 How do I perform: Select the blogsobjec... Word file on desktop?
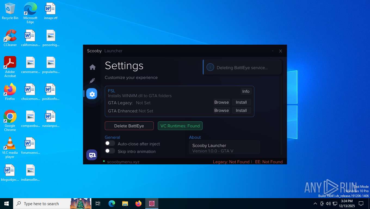click(x=10, y=173)
